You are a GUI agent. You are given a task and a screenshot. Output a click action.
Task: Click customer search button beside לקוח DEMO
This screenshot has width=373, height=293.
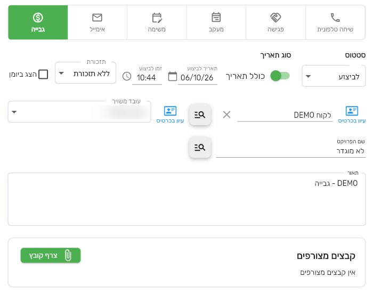click(200, 115)
